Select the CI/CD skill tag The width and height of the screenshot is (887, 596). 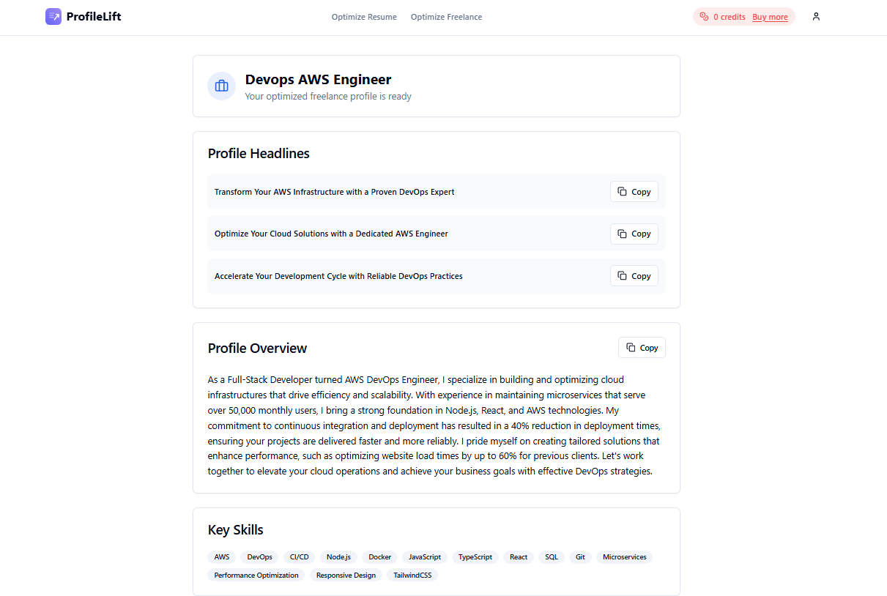click(x=300, y=557)
